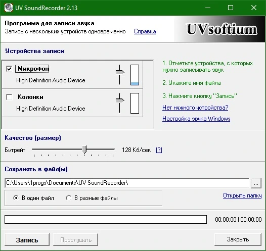Close the UV SoundRecorder window
This screenshot has height=251, width=266.
254,8
